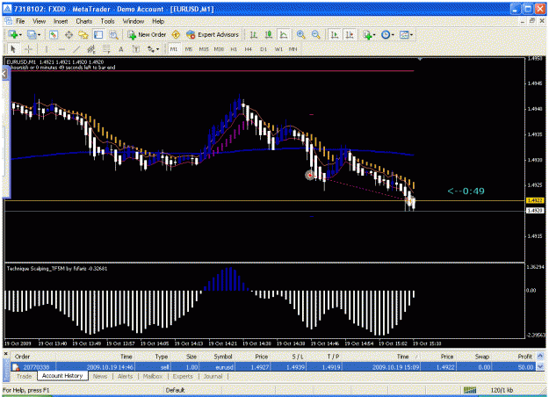Switch to the Experts tab
The image size is (549, 397).
coord(183,376)
